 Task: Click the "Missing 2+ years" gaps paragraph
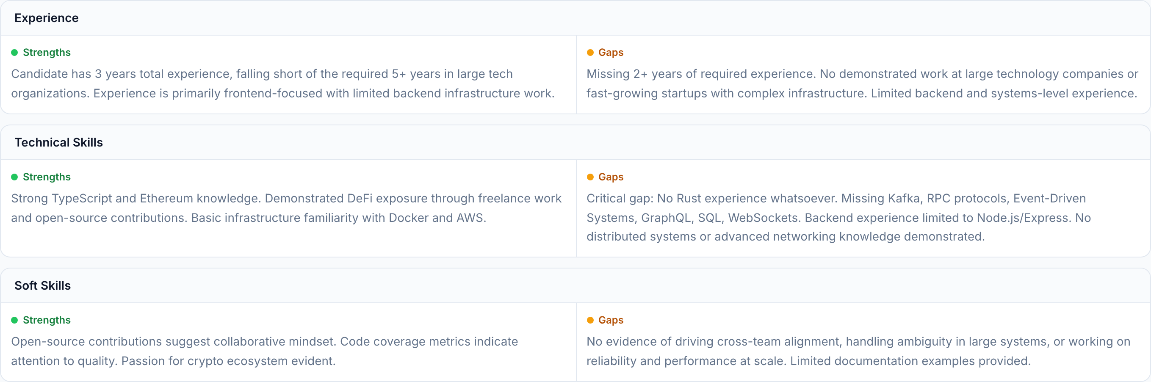coord(862,83)
